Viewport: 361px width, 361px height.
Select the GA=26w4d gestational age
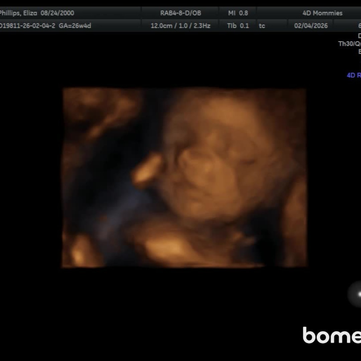click(75, 26)
